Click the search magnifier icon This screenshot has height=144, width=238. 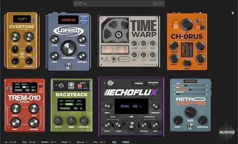(85, 3)
